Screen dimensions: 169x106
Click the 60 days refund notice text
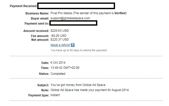pyautogui.click(x=79, y=50)
